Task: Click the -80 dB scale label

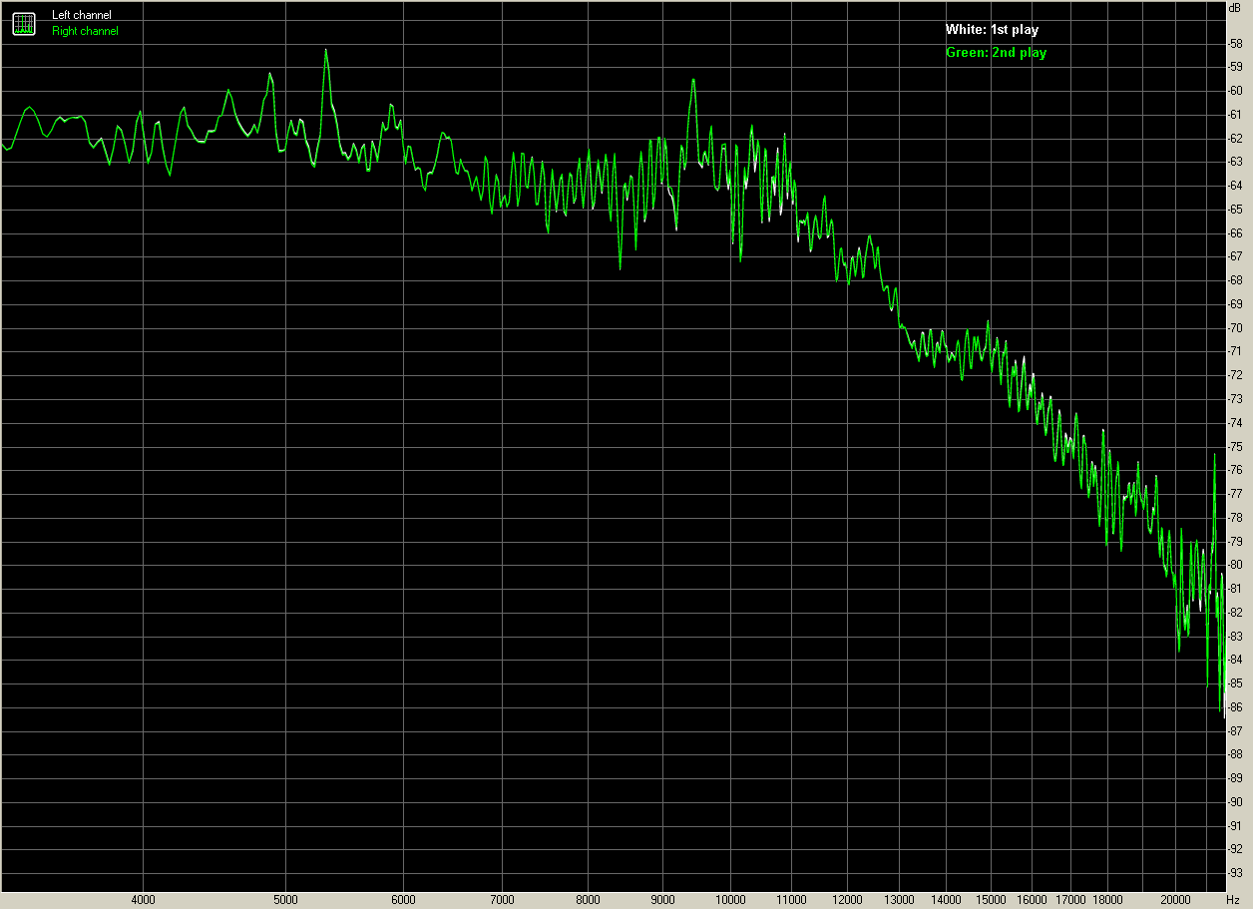Action: pyautogui.click(x=1235, y=565)
